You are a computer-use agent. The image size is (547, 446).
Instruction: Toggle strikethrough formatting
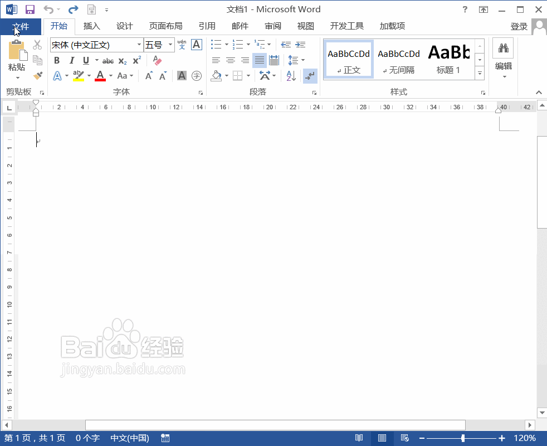coord(108,61)
